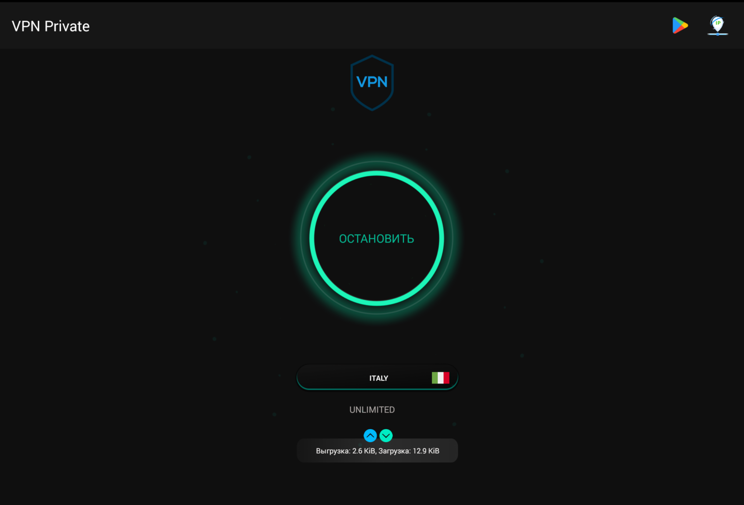This screenshot has height=505, width=744.
Task: Select the ITALY country label text
Action: (379, 378)
